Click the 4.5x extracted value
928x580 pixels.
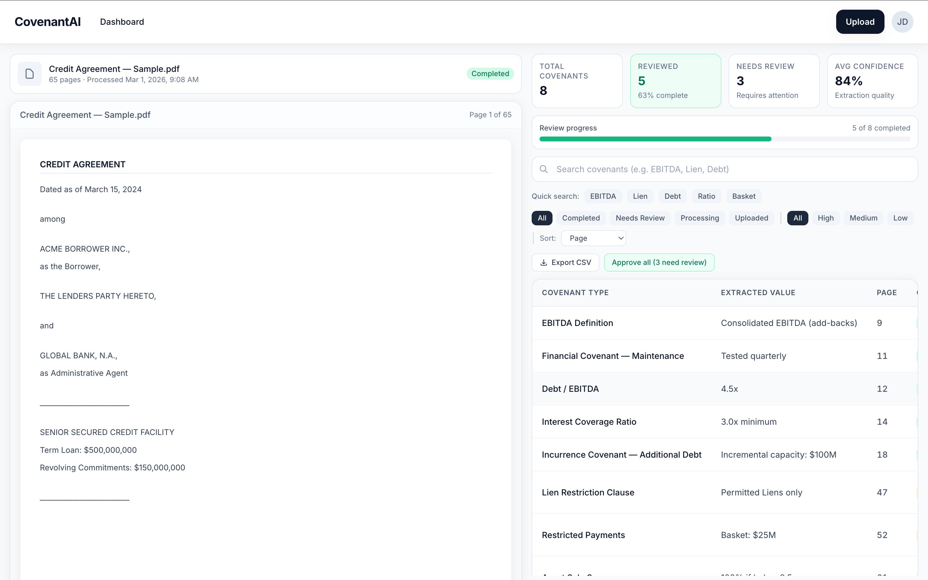(729, 389)
